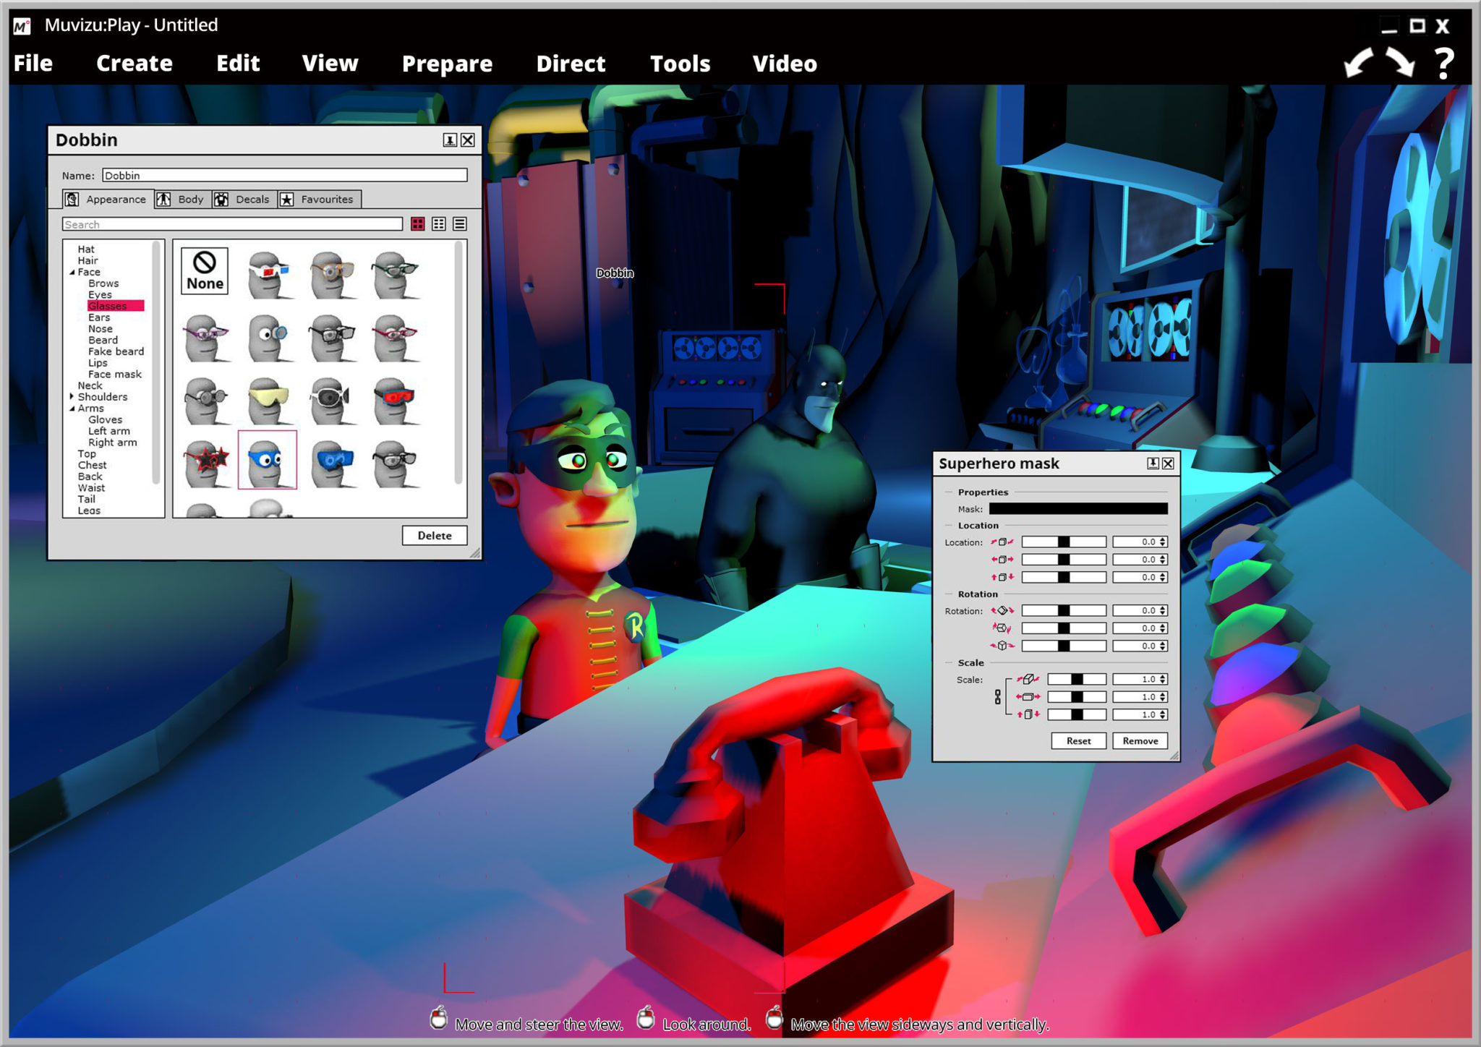Click the Reset button
This screenshot has height=1047, width=1481.
click(x=1078, y=740)
